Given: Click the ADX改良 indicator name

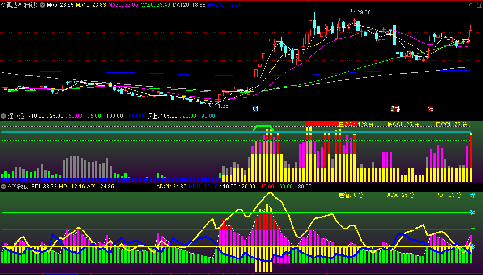Looking at the screenshot, I should [x=18, y=187].
